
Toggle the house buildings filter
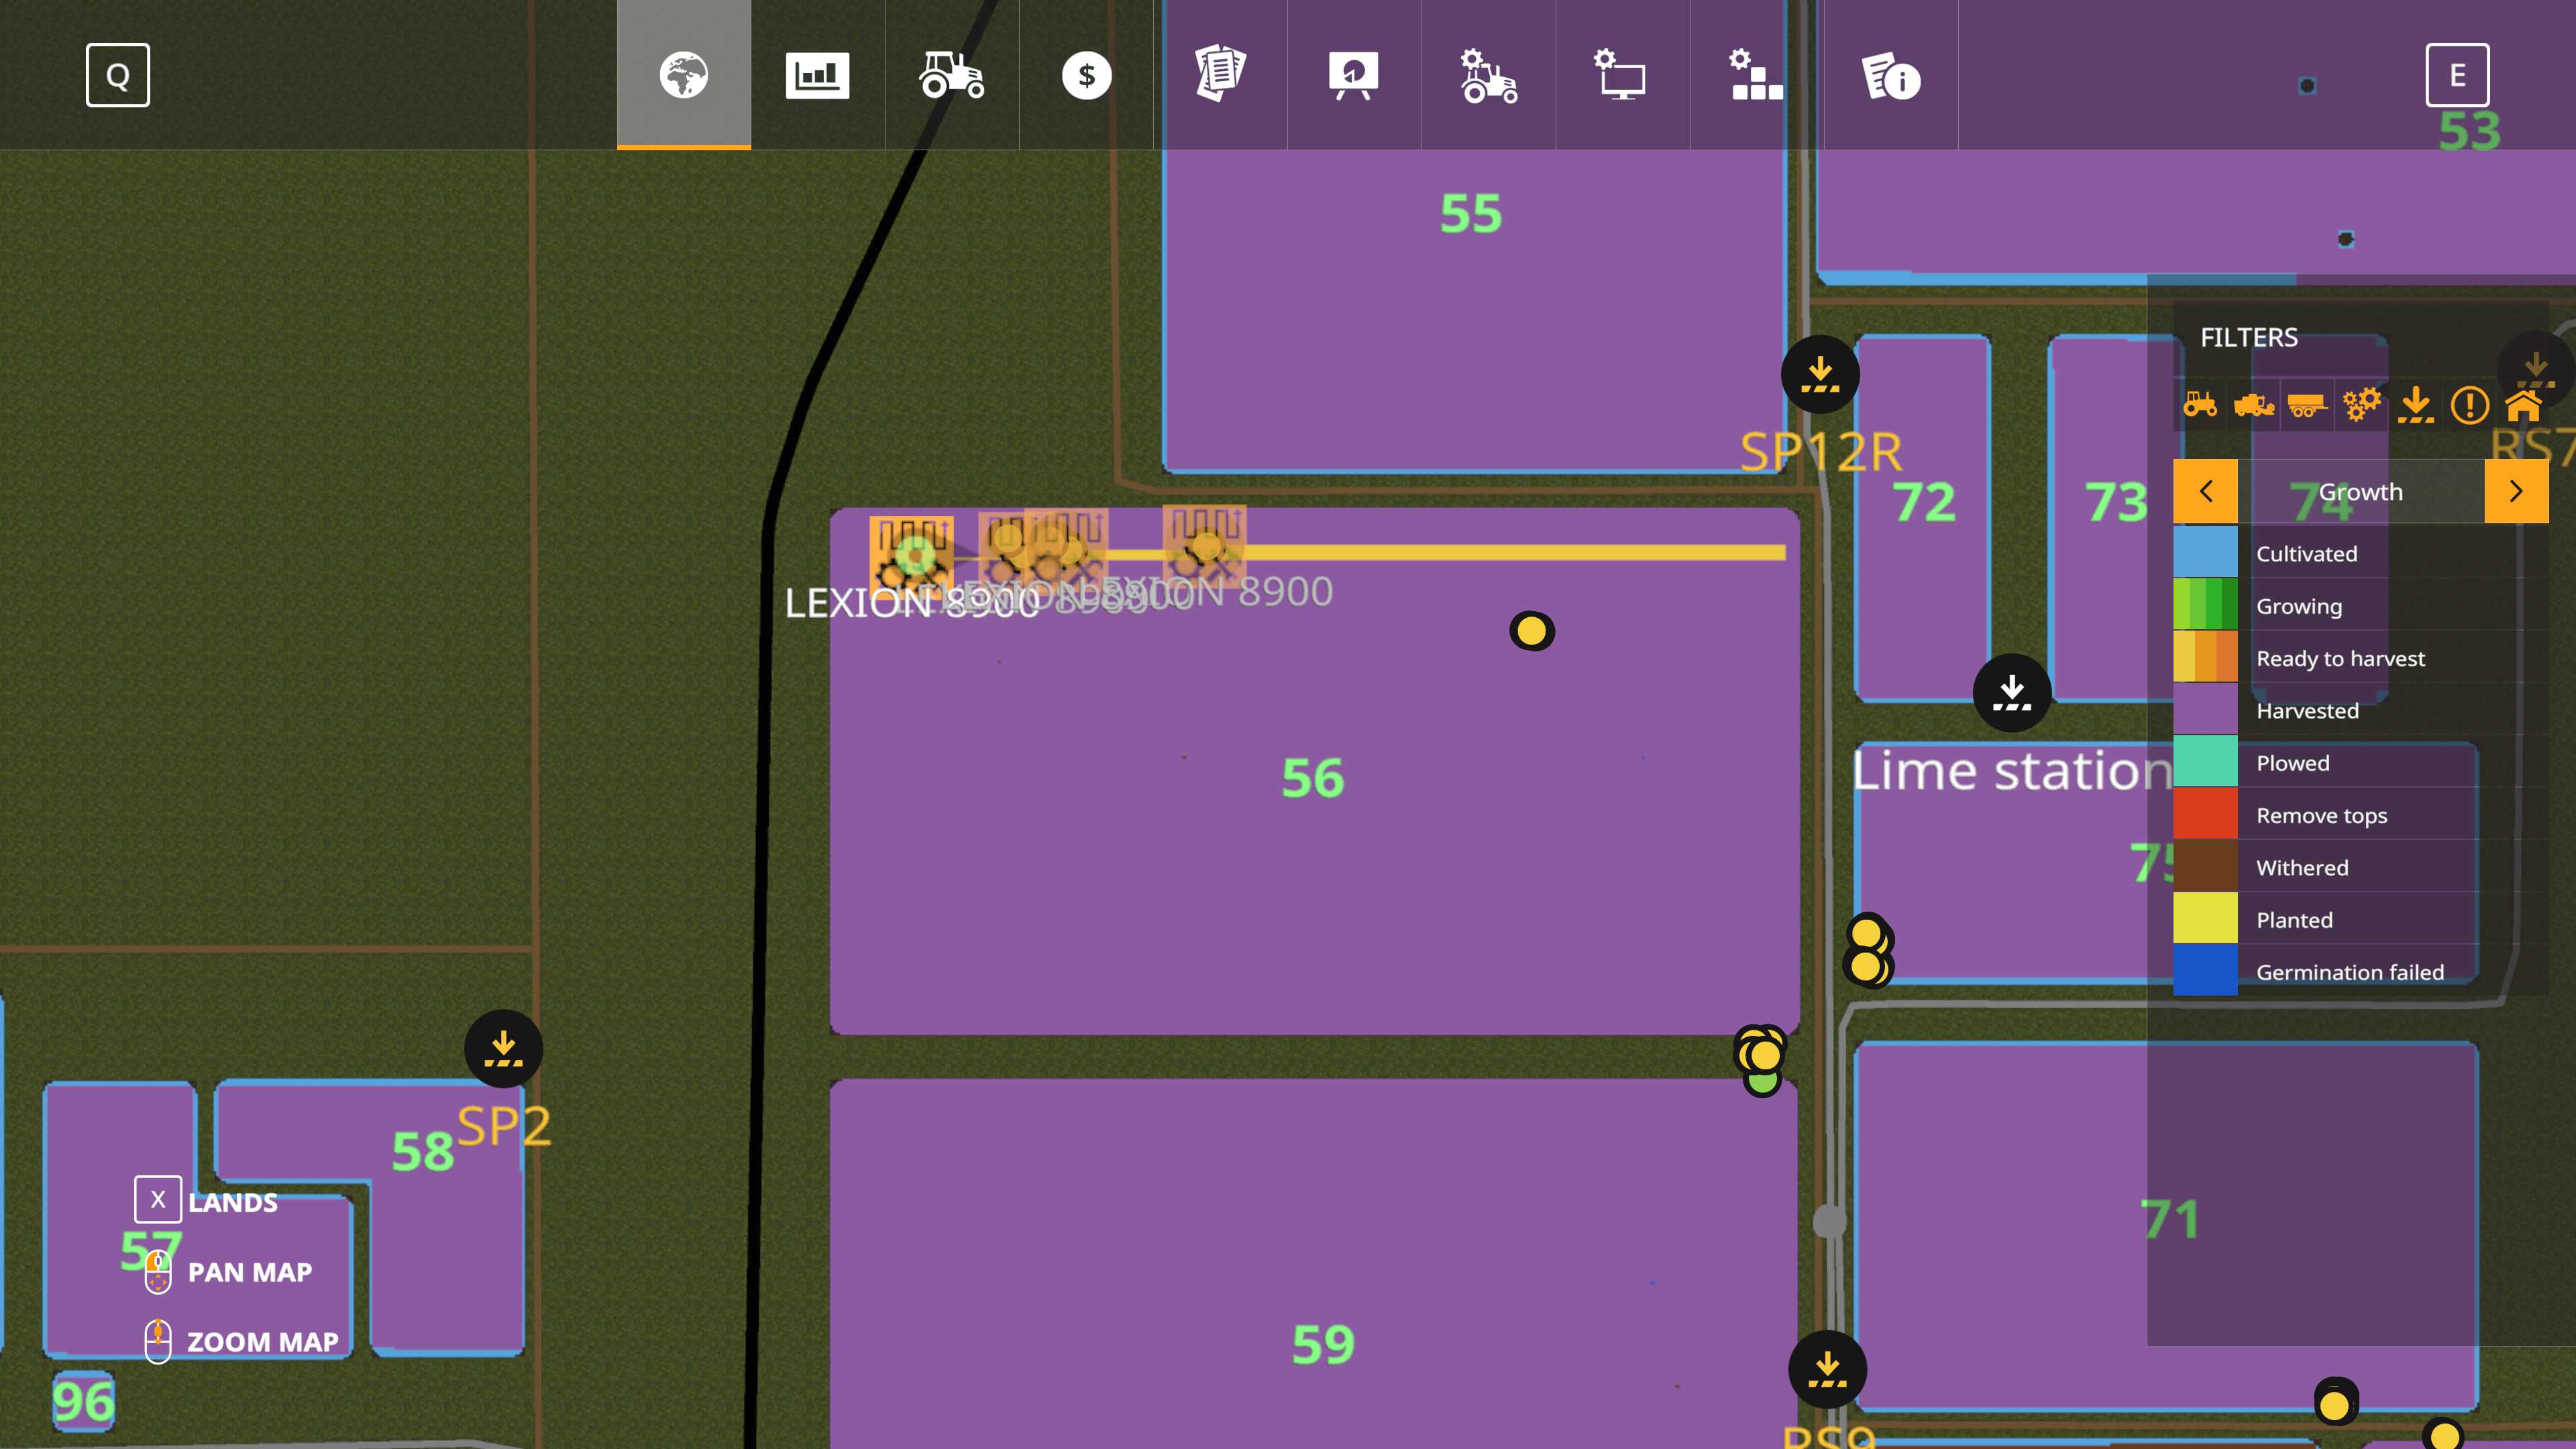(x=2523, y=405)
